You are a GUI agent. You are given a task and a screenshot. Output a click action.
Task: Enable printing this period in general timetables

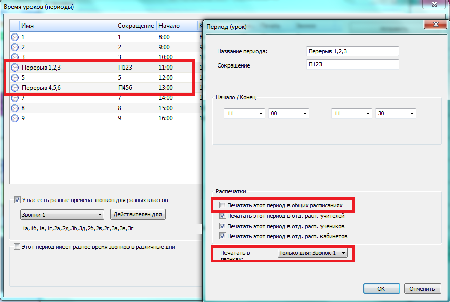coord(222,206)
